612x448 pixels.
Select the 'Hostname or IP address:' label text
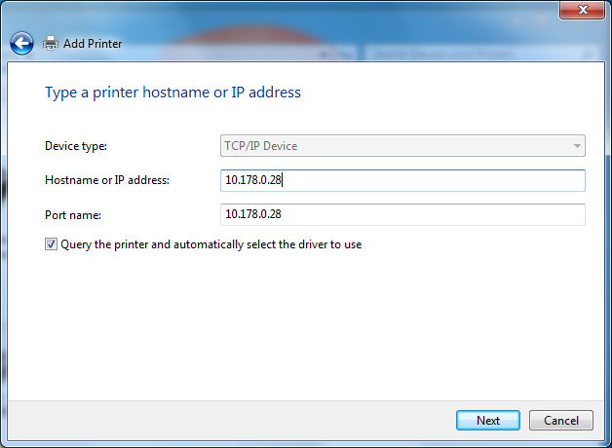[x=107, y=180]
